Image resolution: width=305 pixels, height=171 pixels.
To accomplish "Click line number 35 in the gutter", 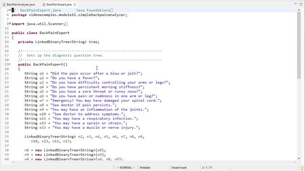I will (7, 136).
